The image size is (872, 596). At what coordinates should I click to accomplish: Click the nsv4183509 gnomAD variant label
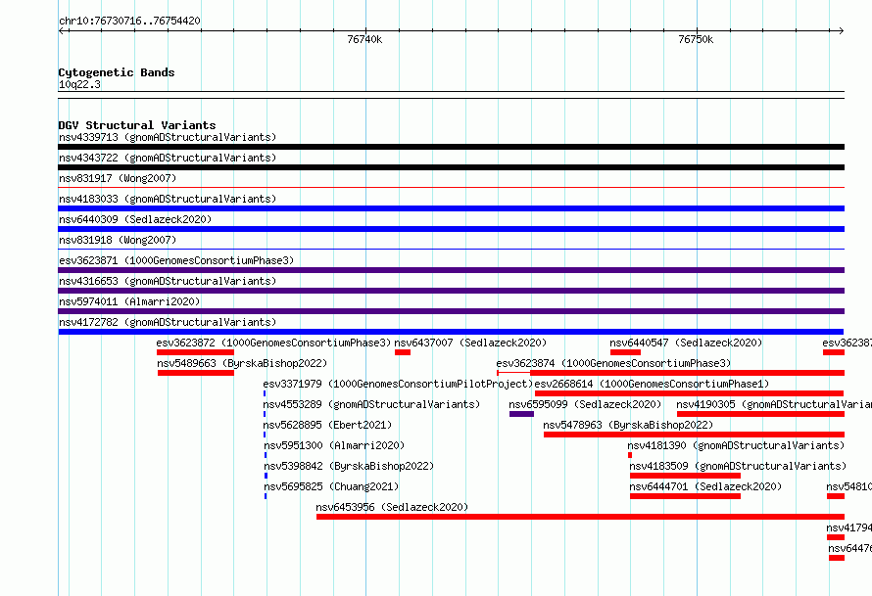[x=738, y=466]
